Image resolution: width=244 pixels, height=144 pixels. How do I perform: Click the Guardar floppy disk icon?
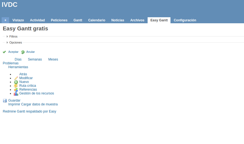[x=5, y=101]
